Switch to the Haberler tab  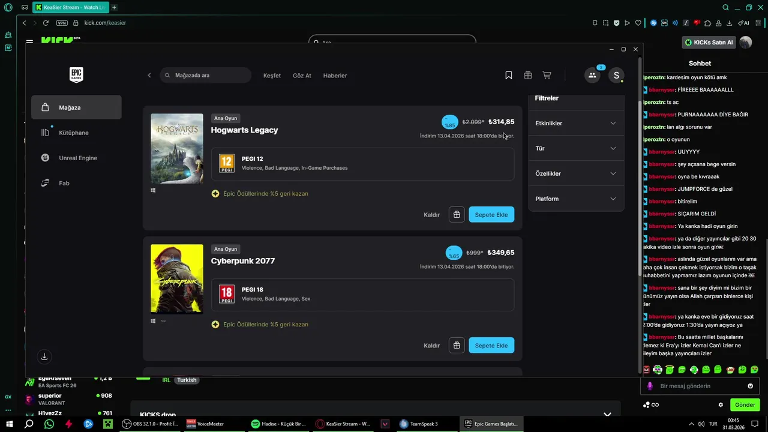pyautogui.click(x=335, y=76)
